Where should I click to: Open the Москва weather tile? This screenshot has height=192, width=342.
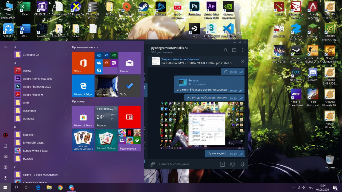106,117
